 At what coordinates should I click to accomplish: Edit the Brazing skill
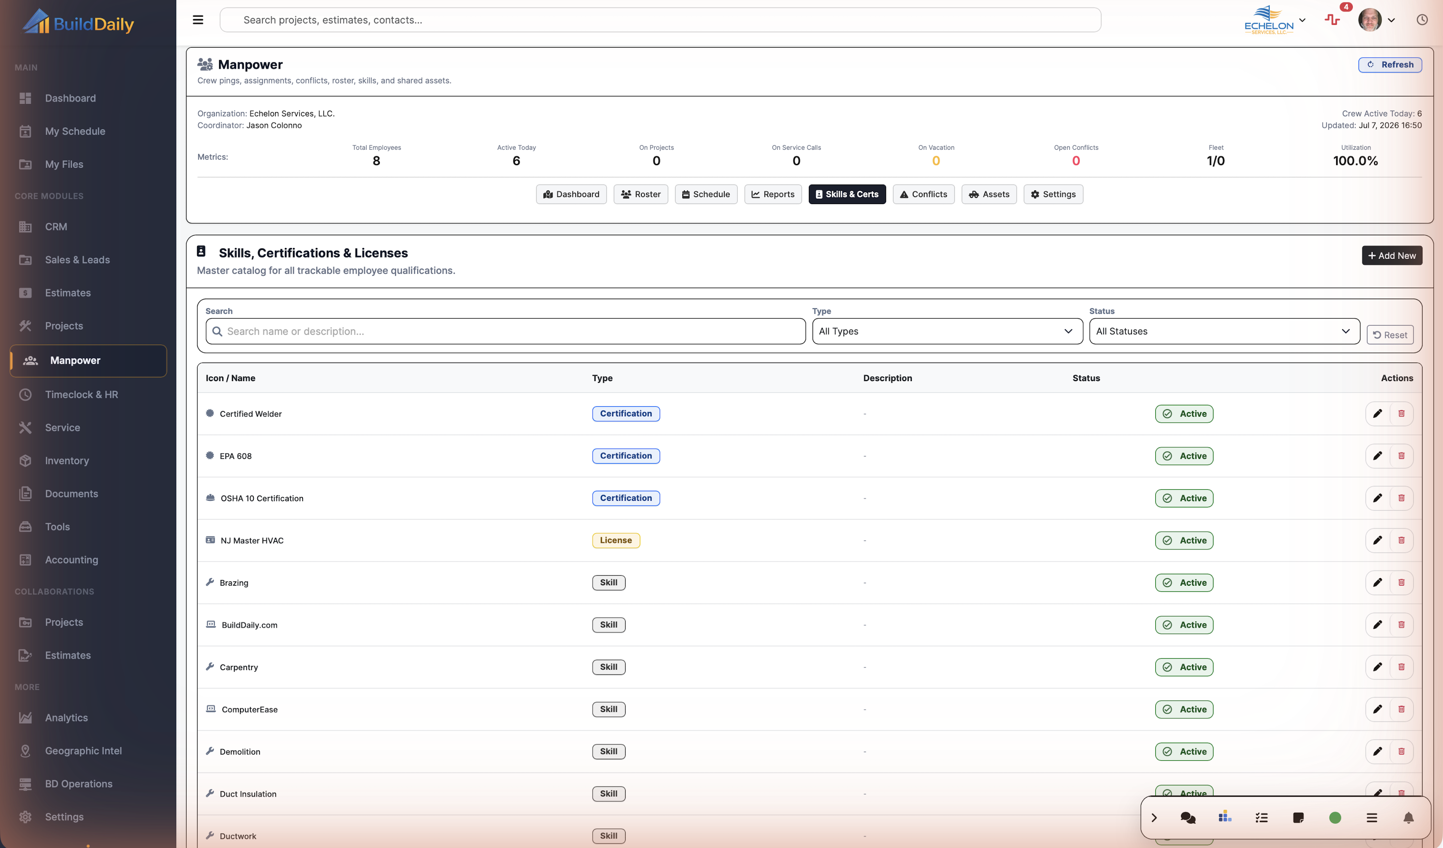pos(1378,582)
